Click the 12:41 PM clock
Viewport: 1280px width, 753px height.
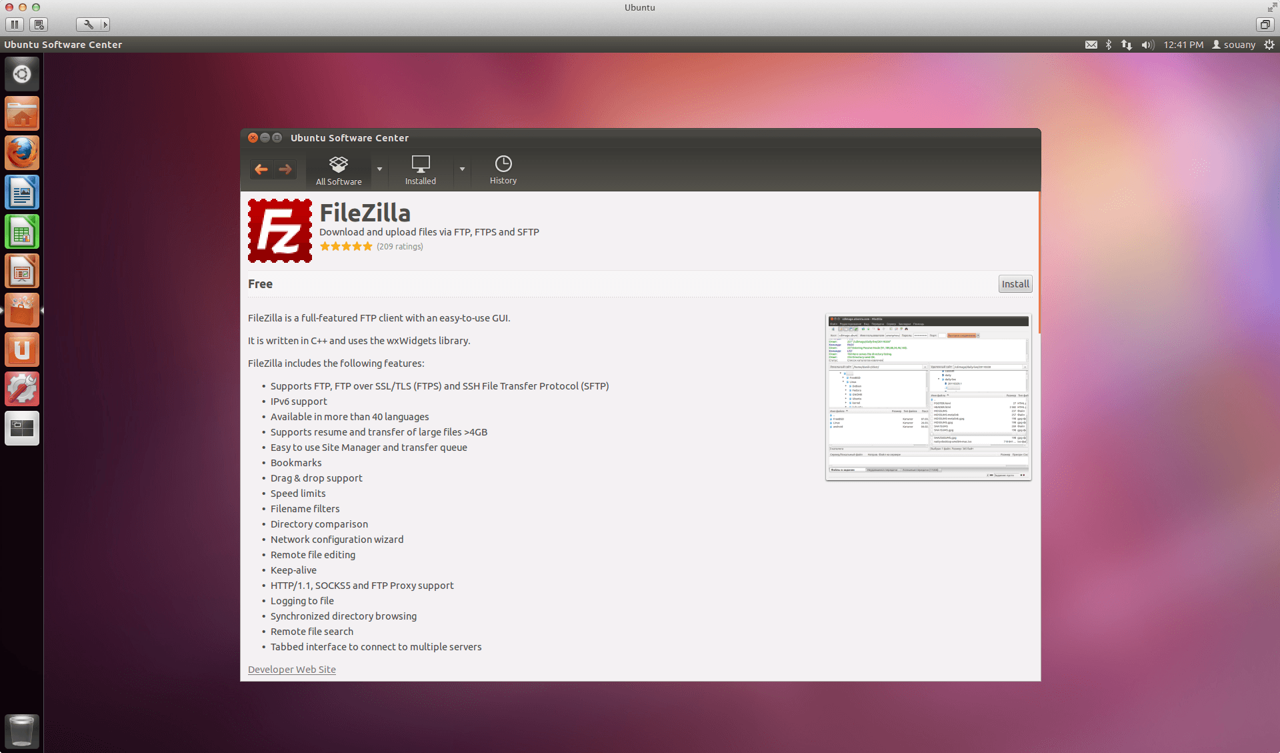pos(1183,45)
